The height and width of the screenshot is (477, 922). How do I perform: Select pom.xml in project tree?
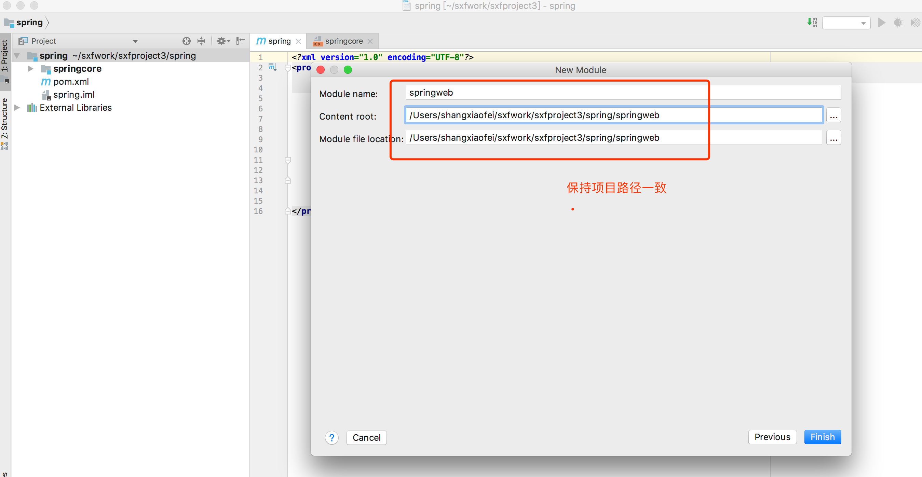pyautogui.click(x=70, y=82)
